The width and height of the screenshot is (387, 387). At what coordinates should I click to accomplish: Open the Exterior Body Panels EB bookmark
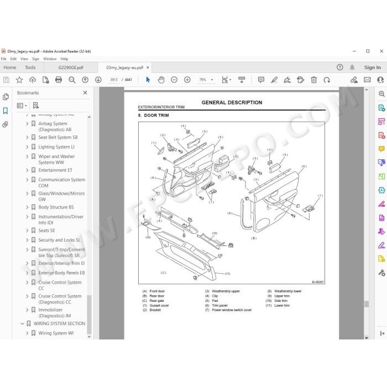tap(61, 273)
